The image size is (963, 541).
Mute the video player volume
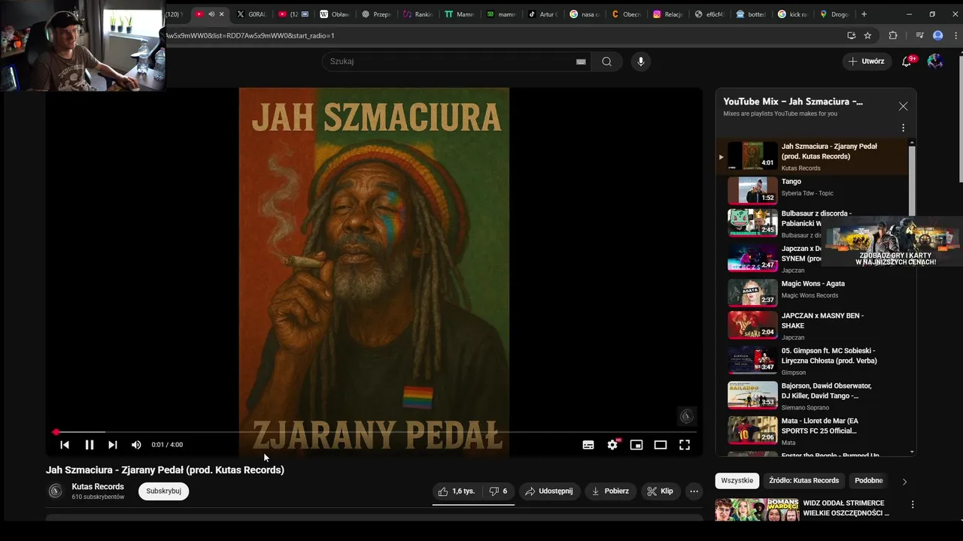pos(136,445)
